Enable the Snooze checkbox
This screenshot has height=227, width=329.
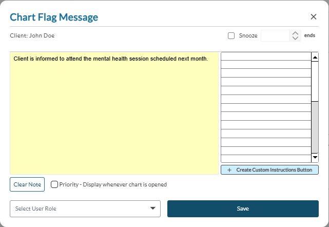231,36
